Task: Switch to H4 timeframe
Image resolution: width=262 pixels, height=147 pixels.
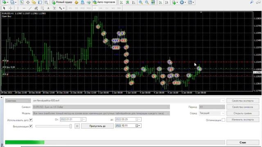Action: tap(101, 8)
